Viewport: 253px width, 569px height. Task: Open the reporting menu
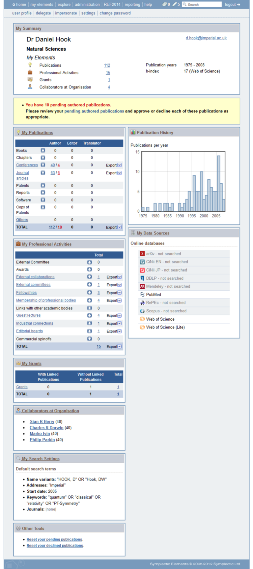pyautogui.click(x=132, y=4)
